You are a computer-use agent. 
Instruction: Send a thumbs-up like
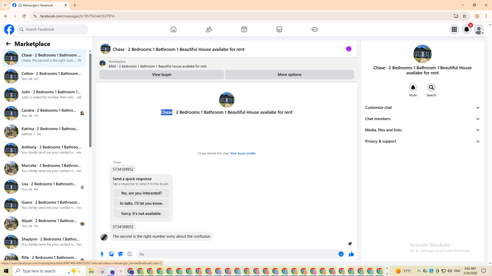[351, 254]
